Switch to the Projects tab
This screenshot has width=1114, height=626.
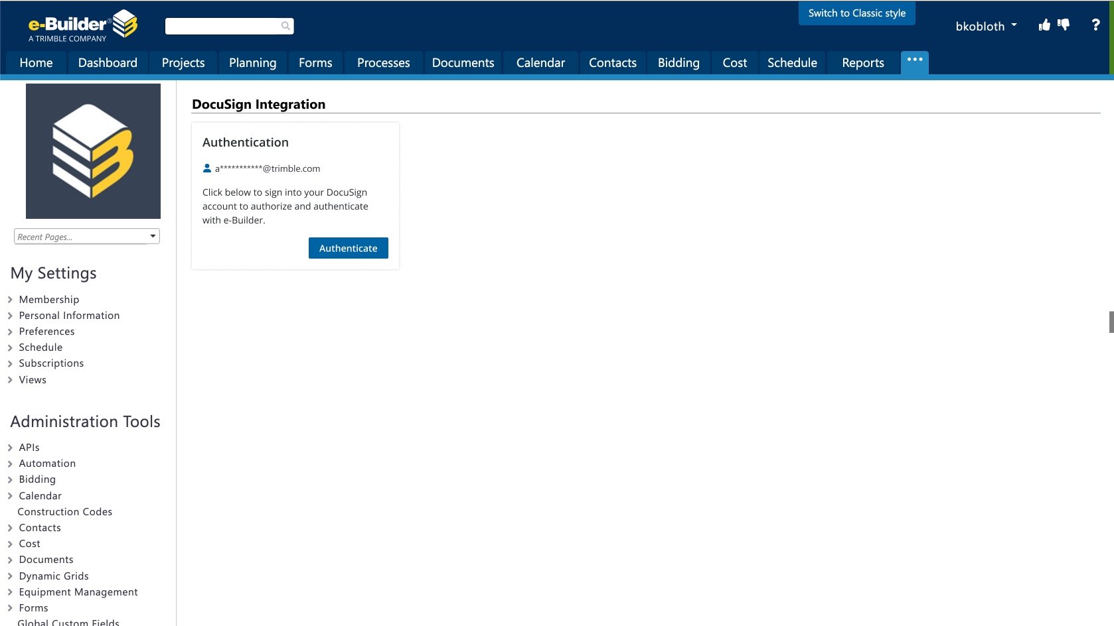coord(183,63)
